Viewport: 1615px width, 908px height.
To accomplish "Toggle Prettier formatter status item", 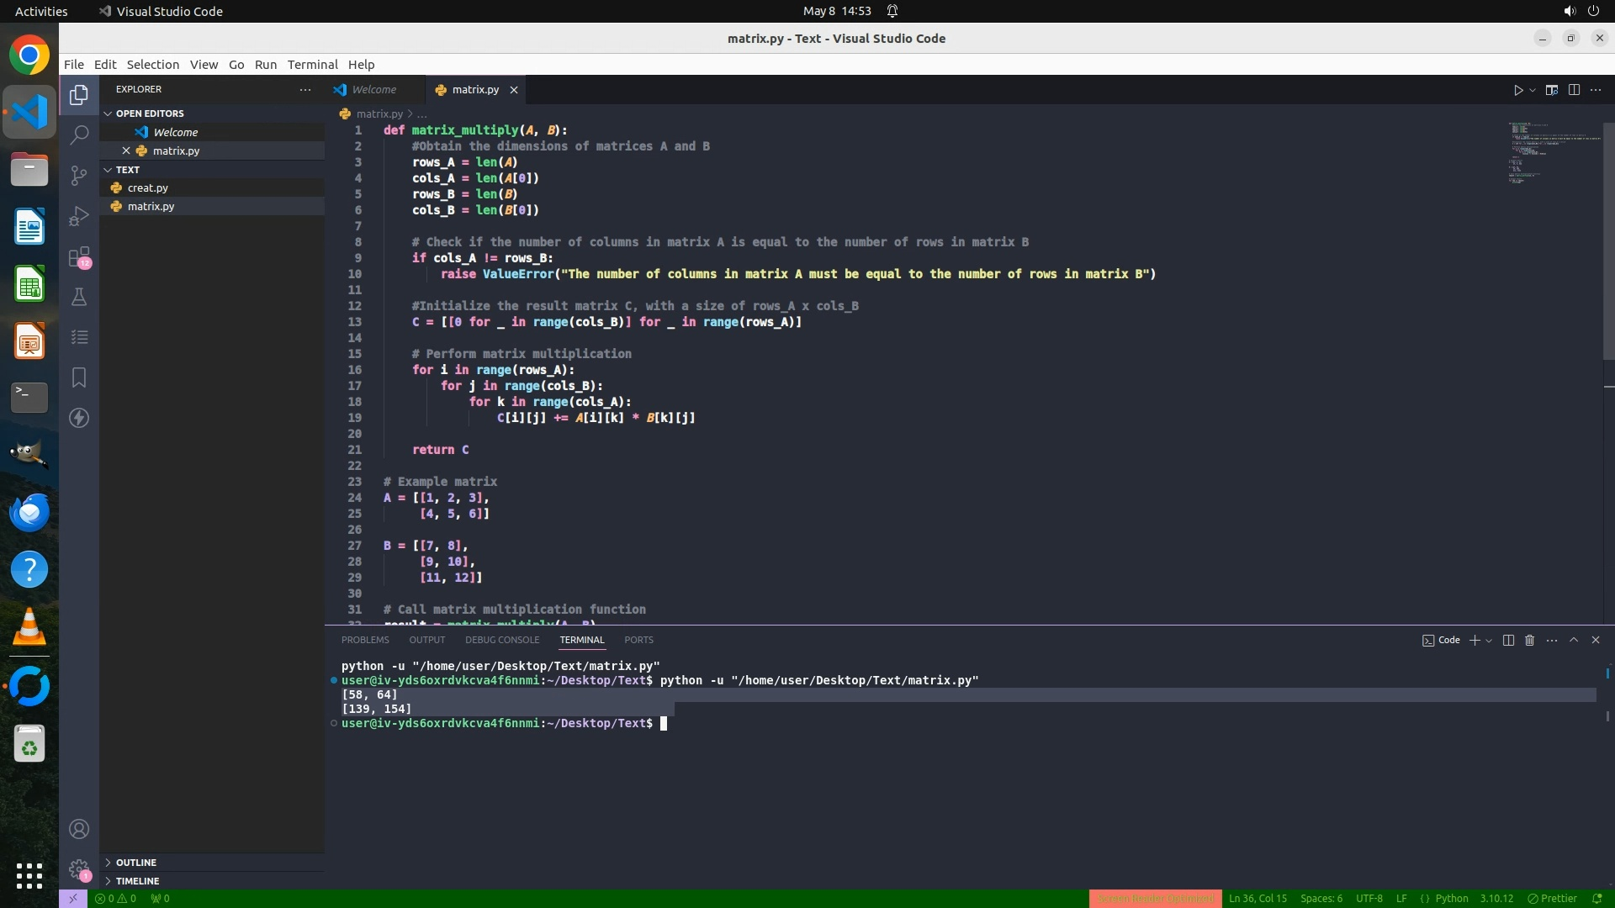I will point(1553,899).
